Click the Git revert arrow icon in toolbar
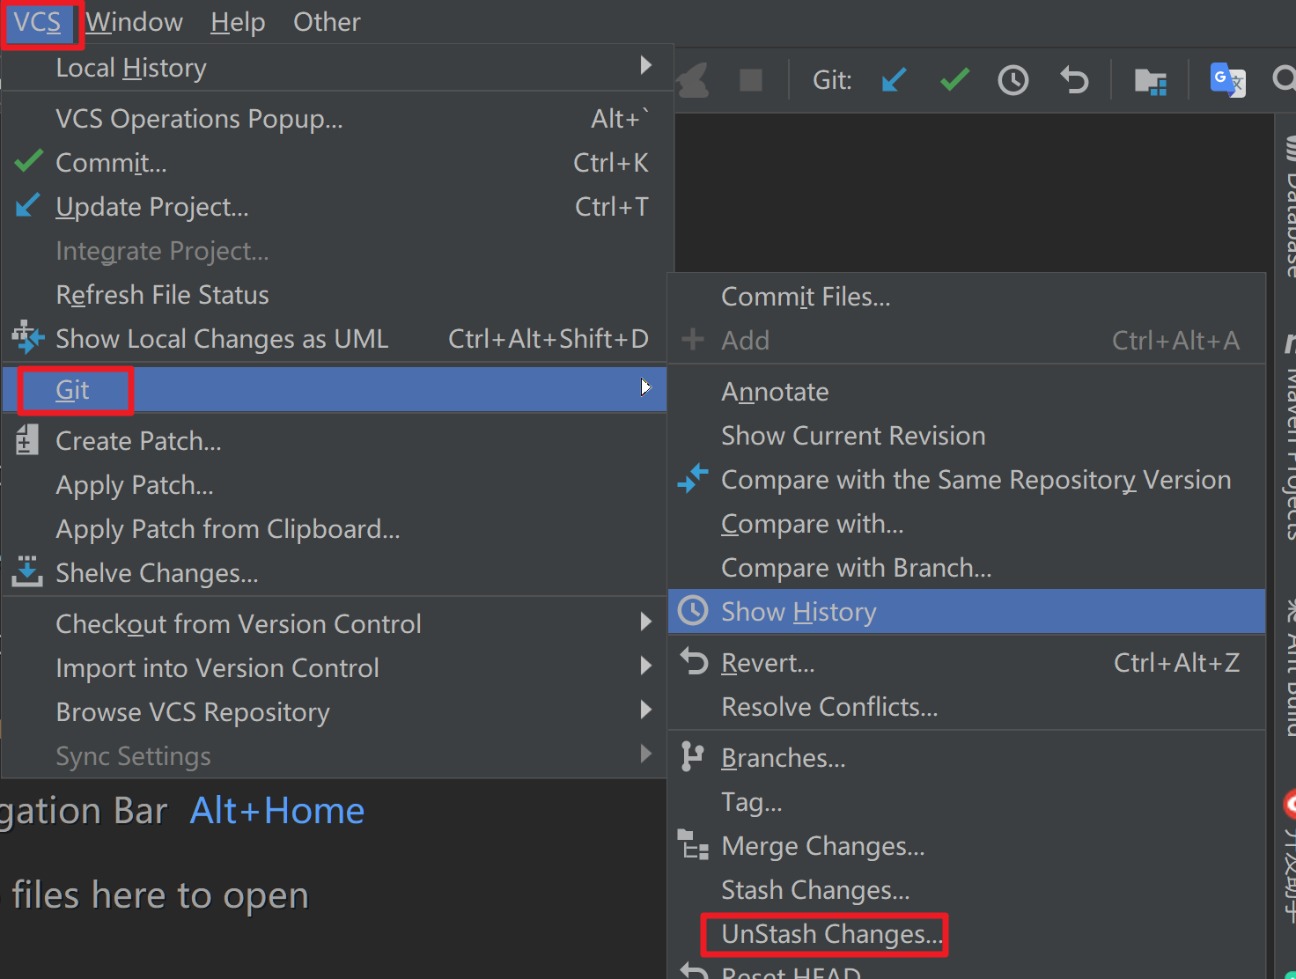 (1074, 80)
